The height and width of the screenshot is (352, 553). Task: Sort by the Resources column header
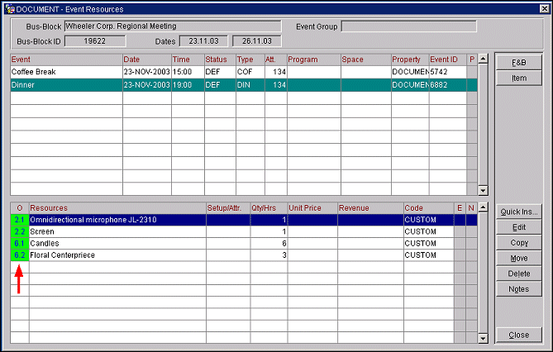tap(116, 208)
